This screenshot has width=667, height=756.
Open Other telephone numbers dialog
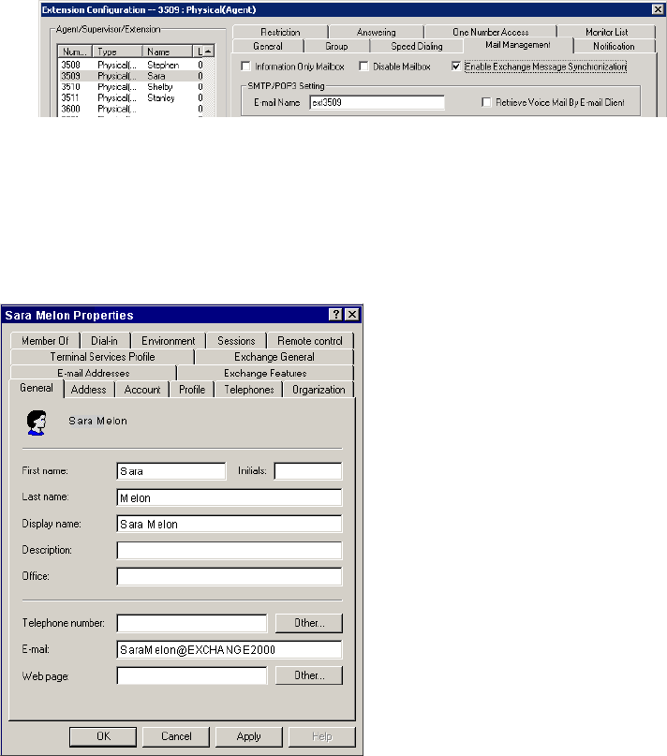[309, 623]
